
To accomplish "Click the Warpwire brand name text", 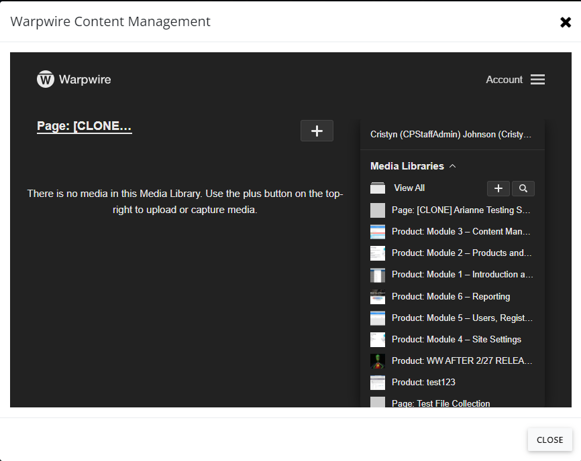I will pyautogui.click(x=85, y=80).
